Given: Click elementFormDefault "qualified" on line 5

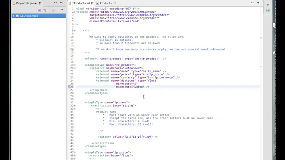Looking at the screenshot, I should 130,21.
